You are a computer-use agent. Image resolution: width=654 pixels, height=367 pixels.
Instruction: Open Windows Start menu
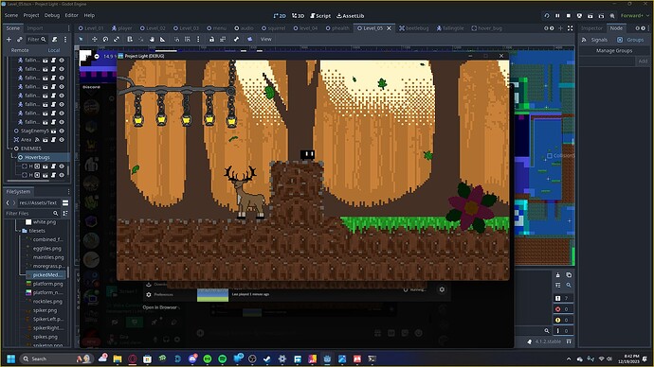(11, 358)
